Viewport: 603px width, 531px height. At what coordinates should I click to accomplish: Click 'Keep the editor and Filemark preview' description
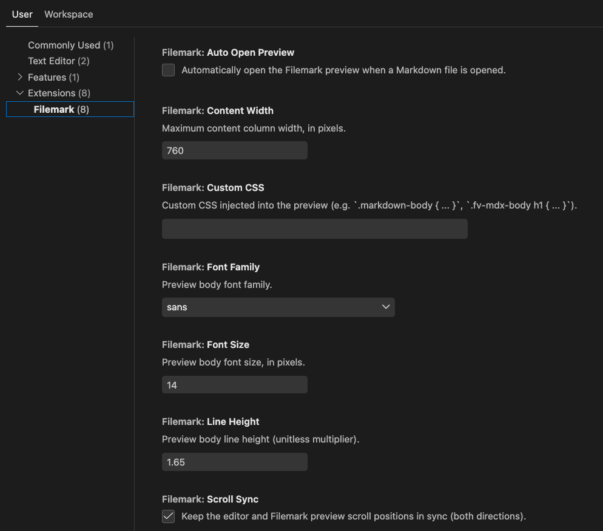tap(354, 516)
